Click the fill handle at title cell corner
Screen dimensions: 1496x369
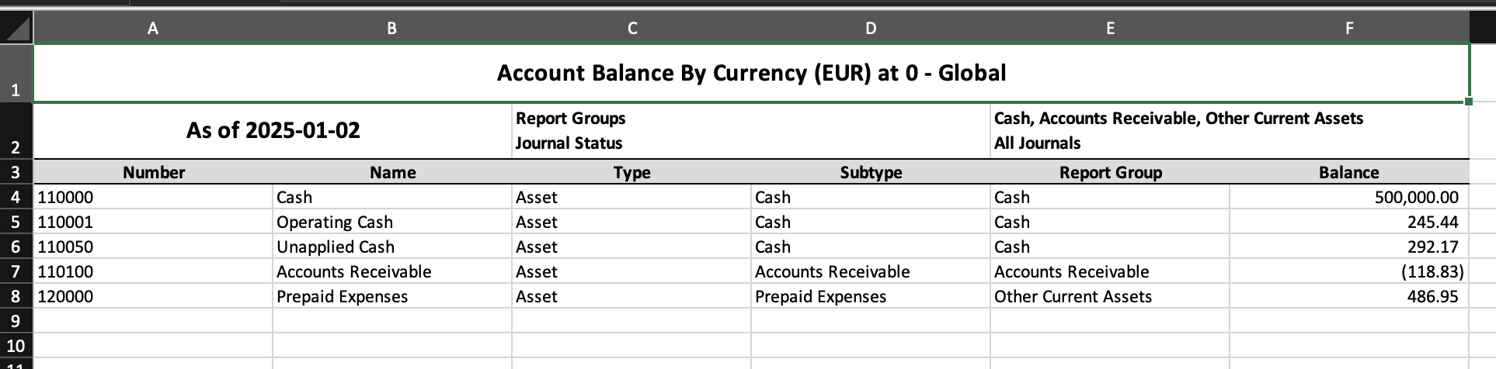pos(1469,102)
